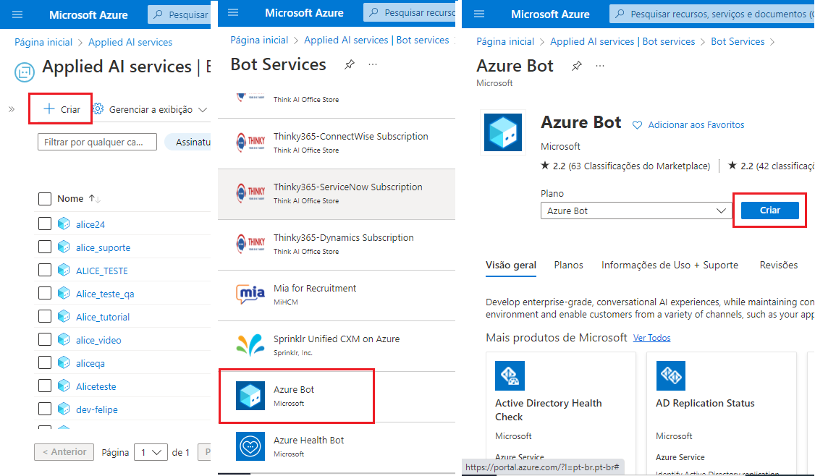Open the Plano Azure Bot dropdown
815x476 pixels.
(x=636, y=211)
